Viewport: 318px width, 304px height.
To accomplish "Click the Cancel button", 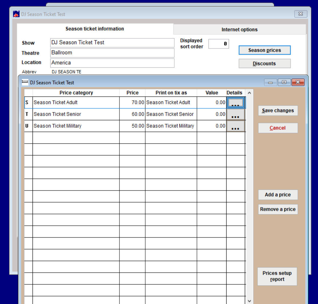I will (278, 128).
